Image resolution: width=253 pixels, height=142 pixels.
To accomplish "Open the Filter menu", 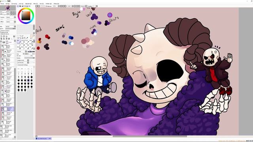I will click(x=35, y=4).
